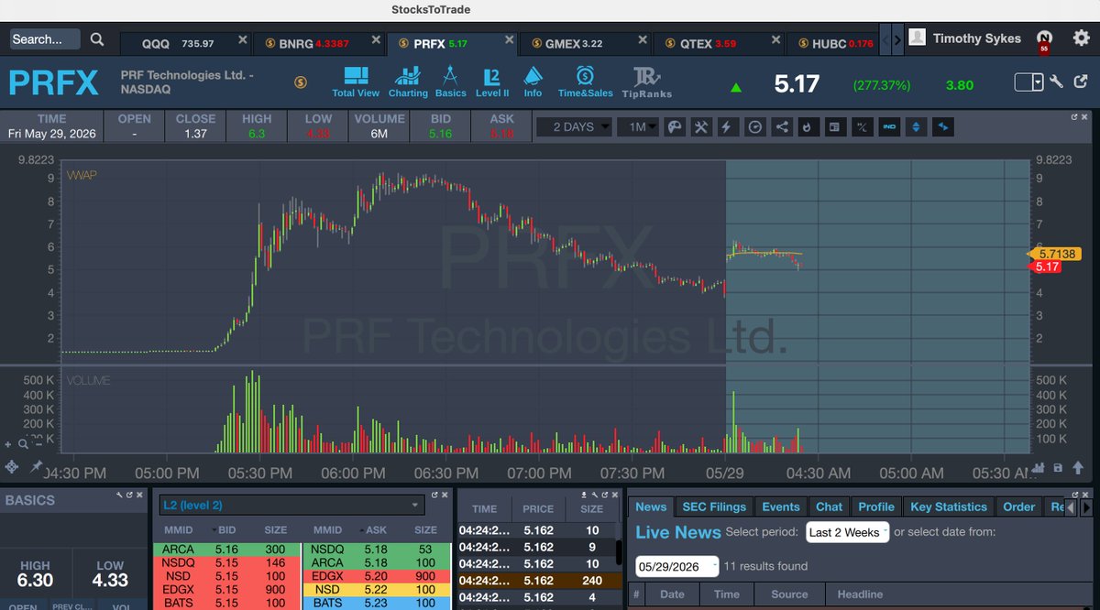Image resolution: width=1100 pixels, height=610 pixels.
Task: Switch to the HUBC ticker tab
Action: tap(834, 43)
